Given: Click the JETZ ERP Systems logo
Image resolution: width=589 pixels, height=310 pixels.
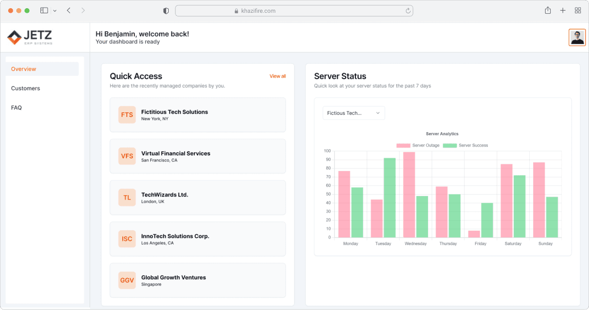Looking at the screenshot, I should pos(29,36).
